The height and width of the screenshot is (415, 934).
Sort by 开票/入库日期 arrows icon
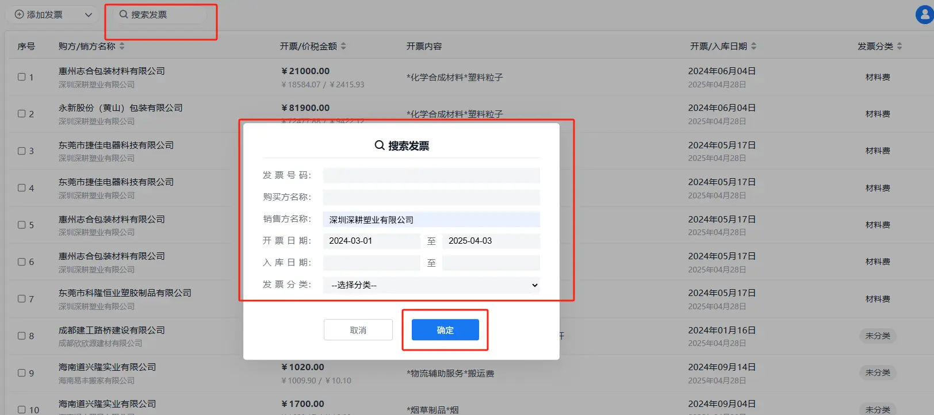[753, 46]
